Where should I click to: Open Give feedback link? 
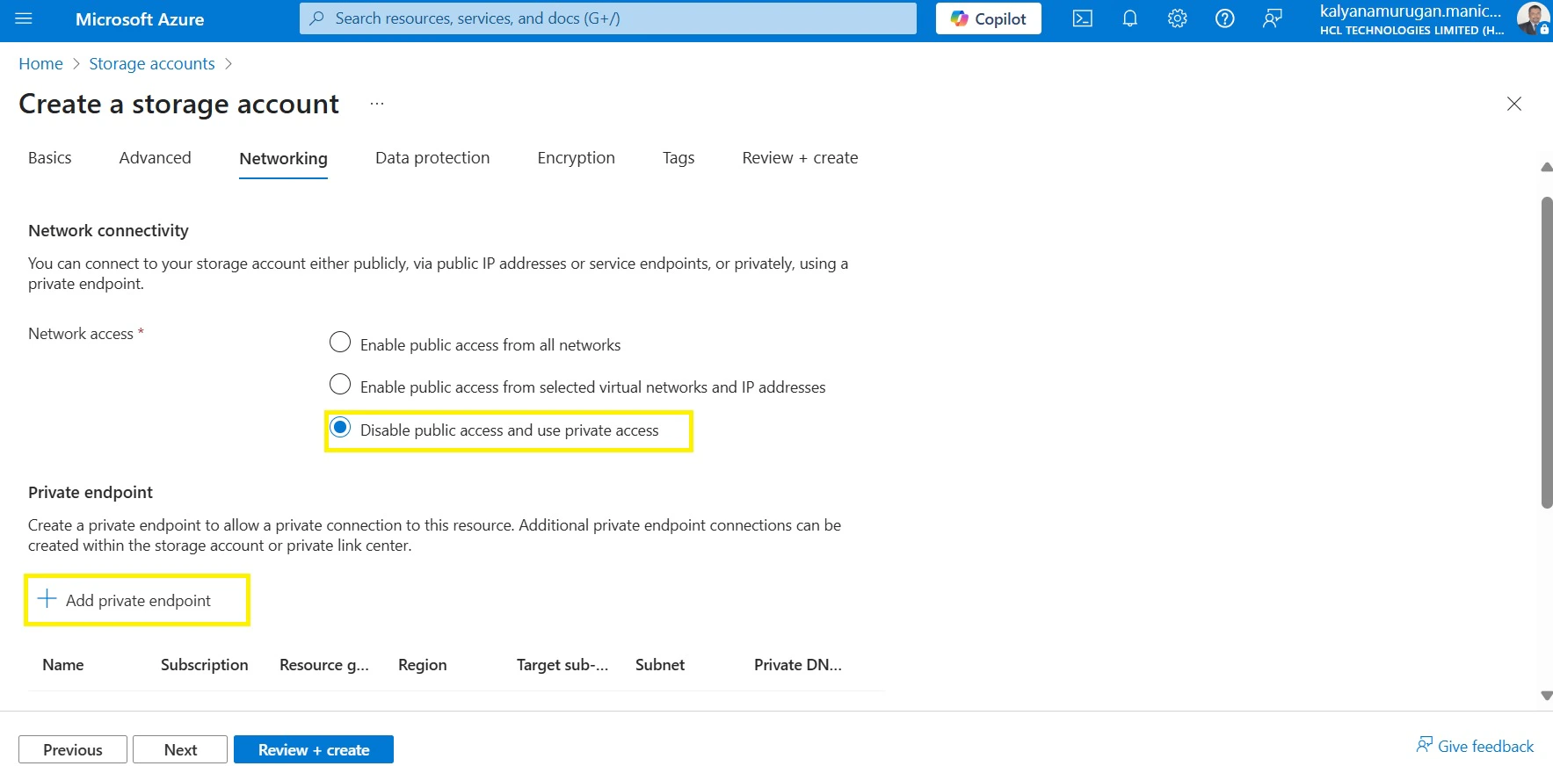point(1485,746)
